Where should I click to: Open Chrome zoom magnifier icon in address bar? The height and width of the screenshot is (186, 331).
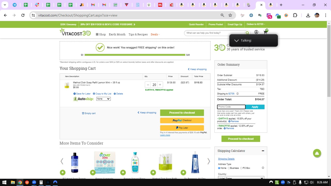(x=222, y=15)
